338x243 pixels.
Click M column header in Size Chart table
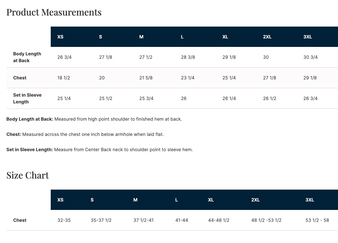pyautogui.click(x=135, y=200)
